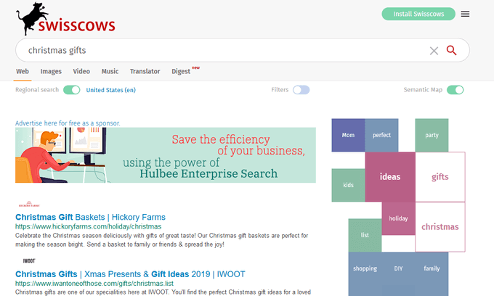This screenshot has height=296, width=494.
Task: Toggle the Filters switch
Action: [301, 90]
